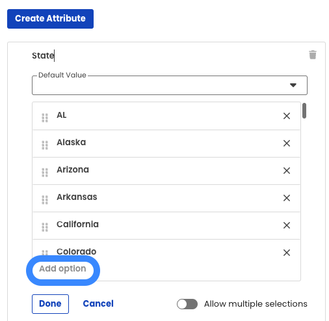Remove the Alaska option
The width and height of the screenshot is (329, 321).
(287, 143)
